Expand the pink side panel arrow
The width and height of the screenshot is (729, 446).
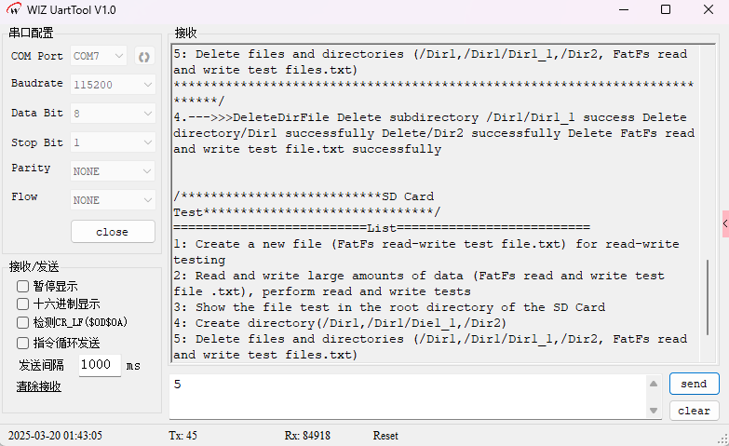(725, 223)
